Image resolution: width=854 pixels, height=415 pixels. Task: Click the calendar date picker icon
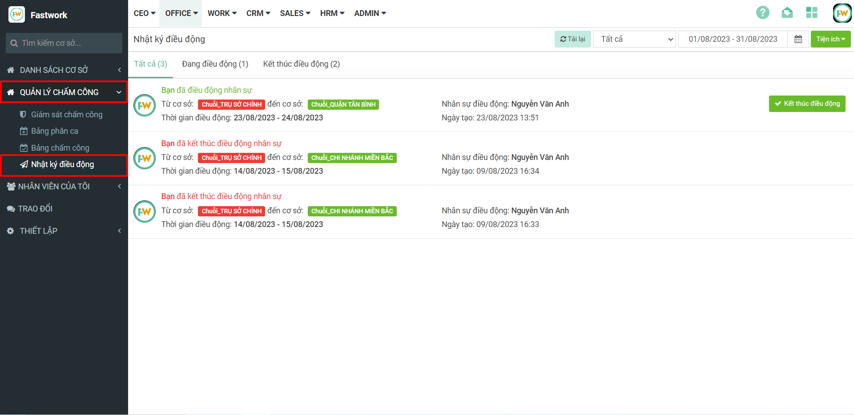(x=798, y=39)
